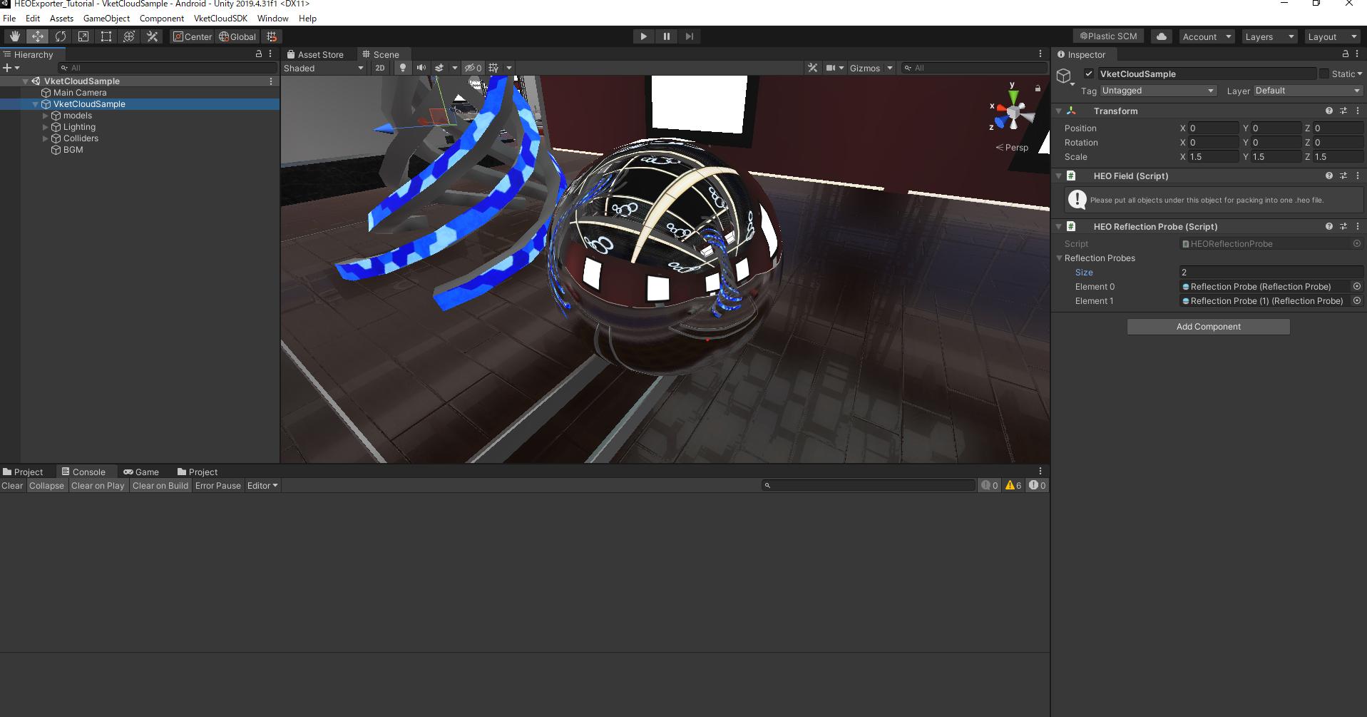The width and height of the screenshot is (1367, 717).
Task: Toggle the 2D scene view mode
Action: pyautogui.click(x=379, y=68)
